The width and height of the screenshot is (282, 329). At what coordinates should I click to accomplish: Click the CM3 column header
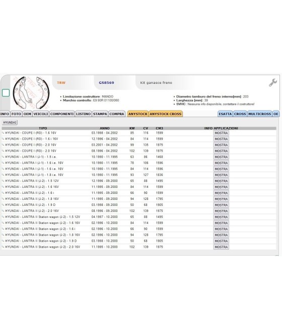[x=160, y=128]
